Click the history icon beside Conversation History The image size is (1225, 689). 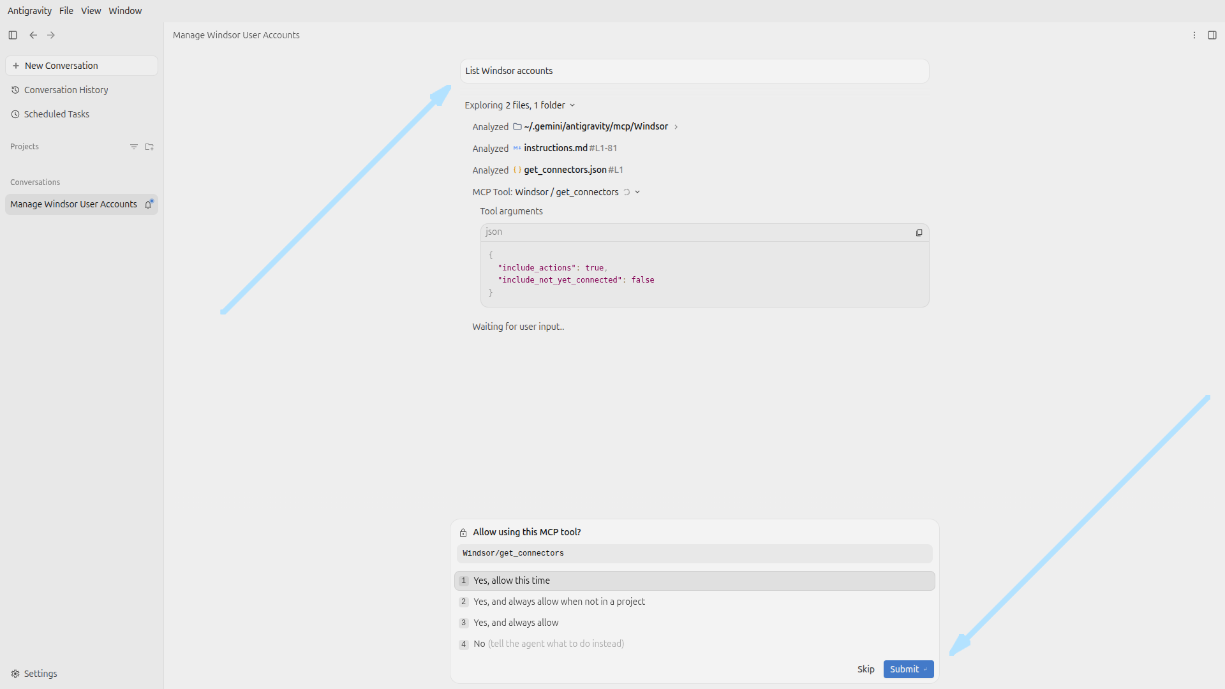pyautogui.click(x=15, y=90)
